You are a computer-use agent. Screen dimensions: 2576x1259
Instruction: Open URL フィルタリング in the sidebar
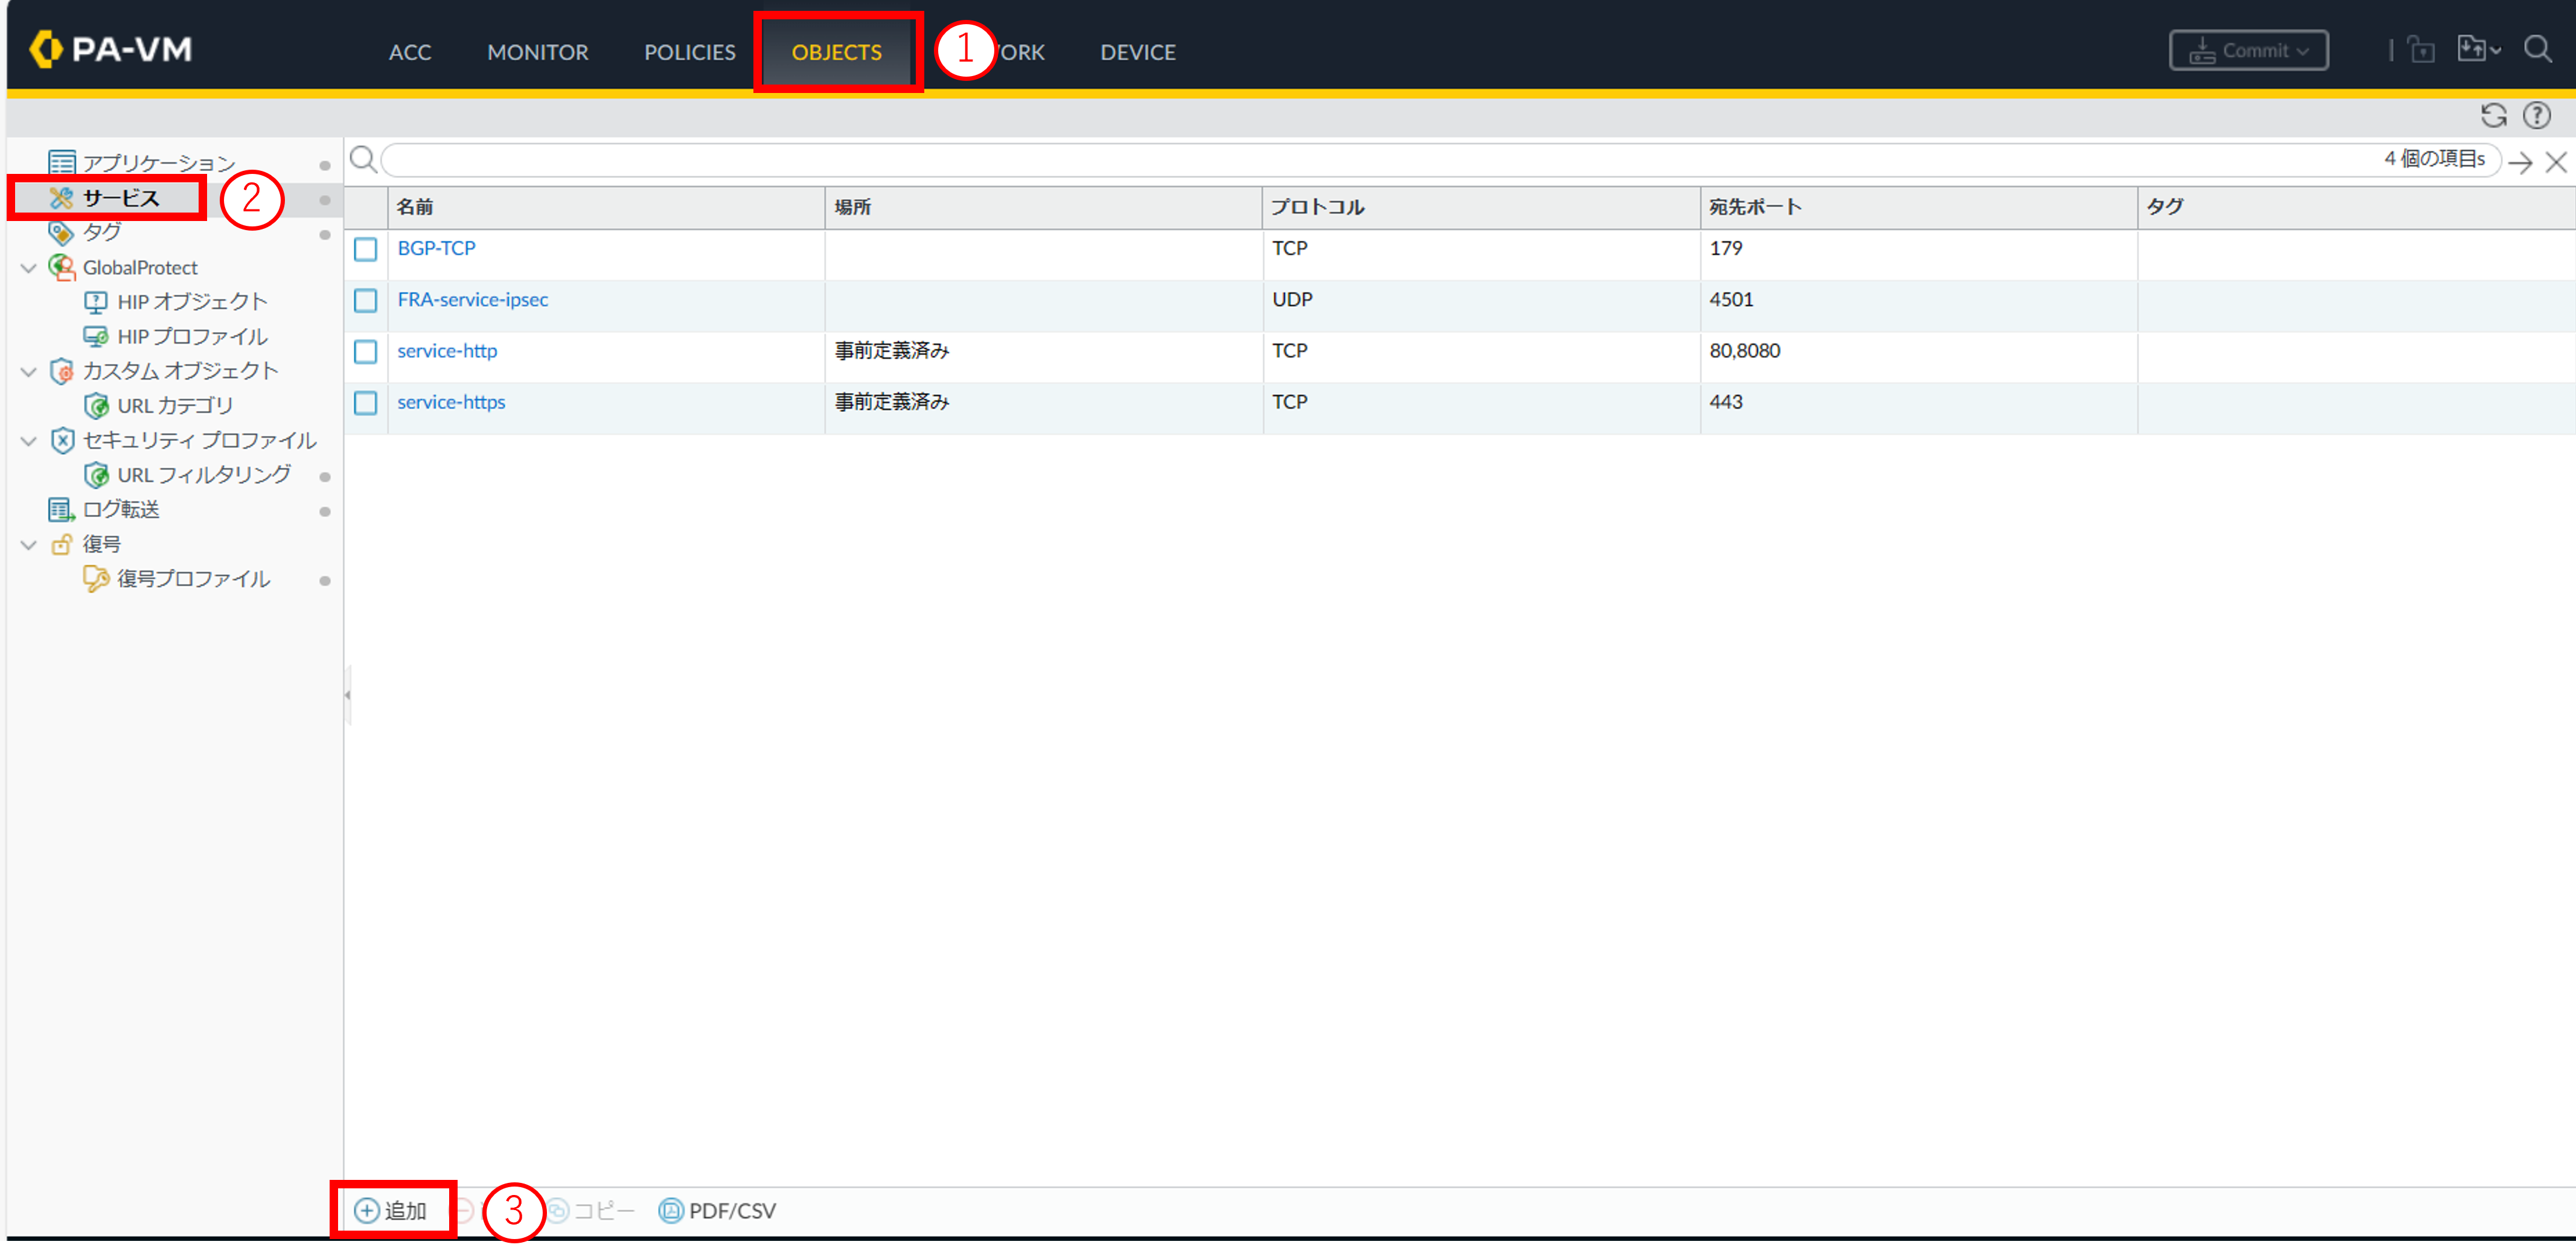click(203, 475)
